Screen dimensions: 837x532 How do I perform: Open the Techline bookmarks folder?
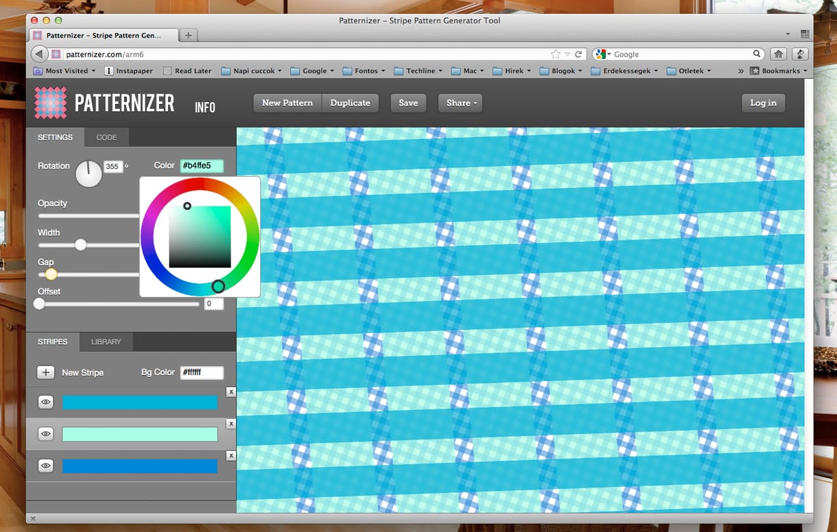[x=419, y=71]
